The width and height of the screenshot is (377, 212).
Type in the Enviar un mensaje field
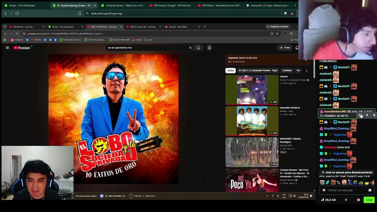click(x=347, y=190)
